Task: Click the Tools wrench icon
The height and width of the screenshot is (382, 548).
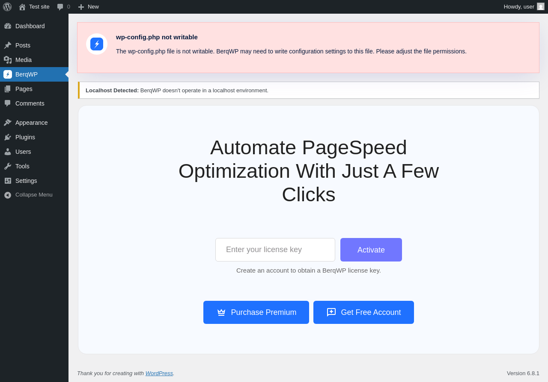Action: tap(8, 166)
